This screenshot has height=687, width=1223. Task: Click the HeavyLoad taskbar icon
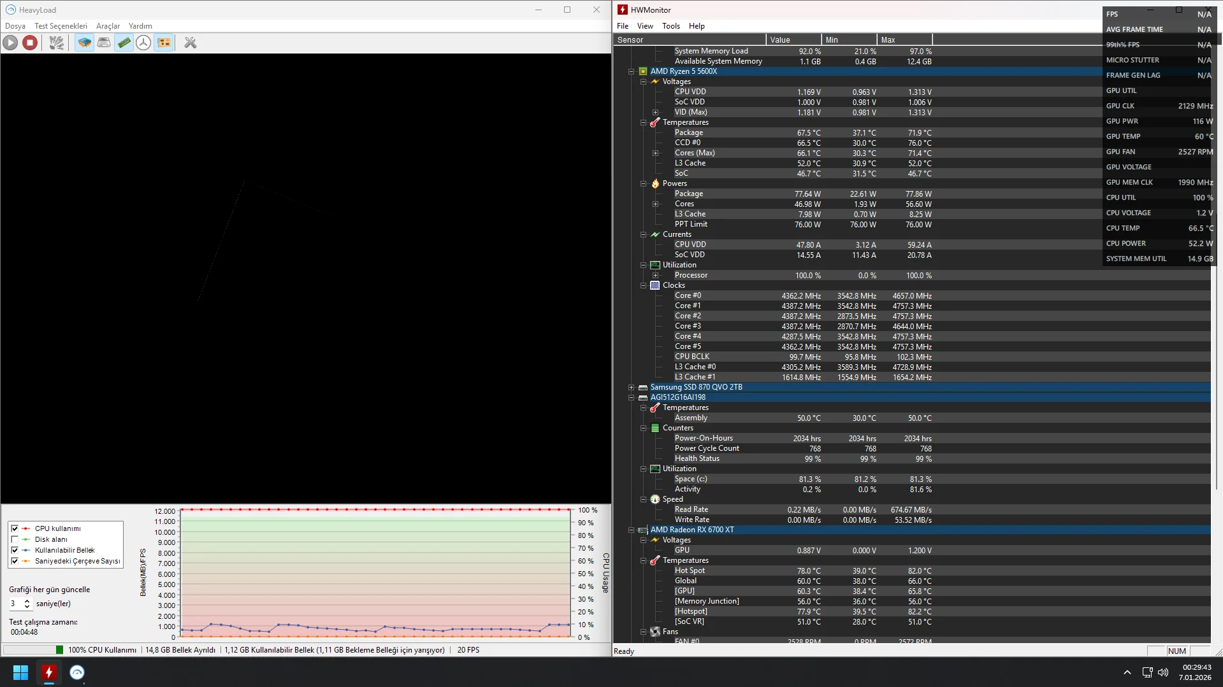point(76,672)
